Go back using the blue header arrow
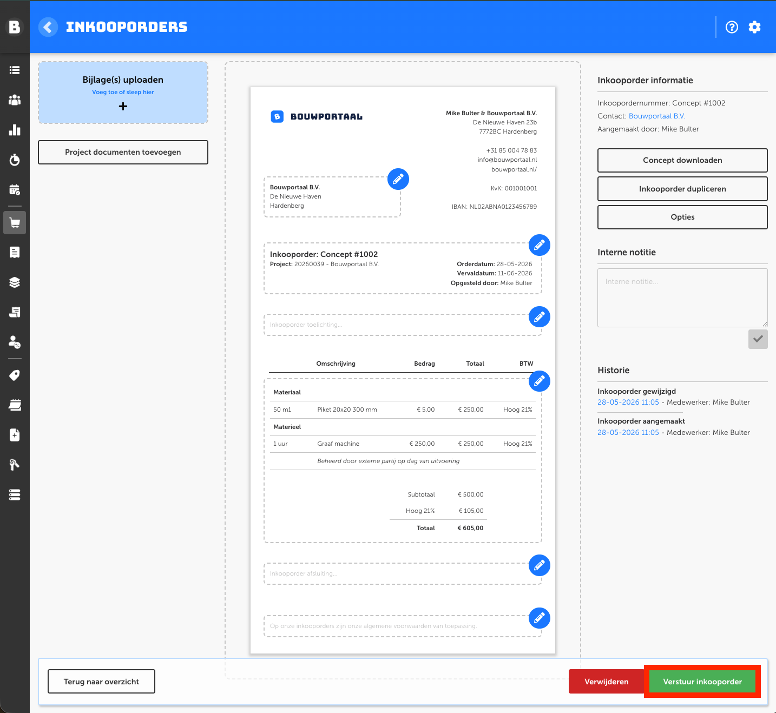This screenshot has width=776, height=713. click(48, 27)
